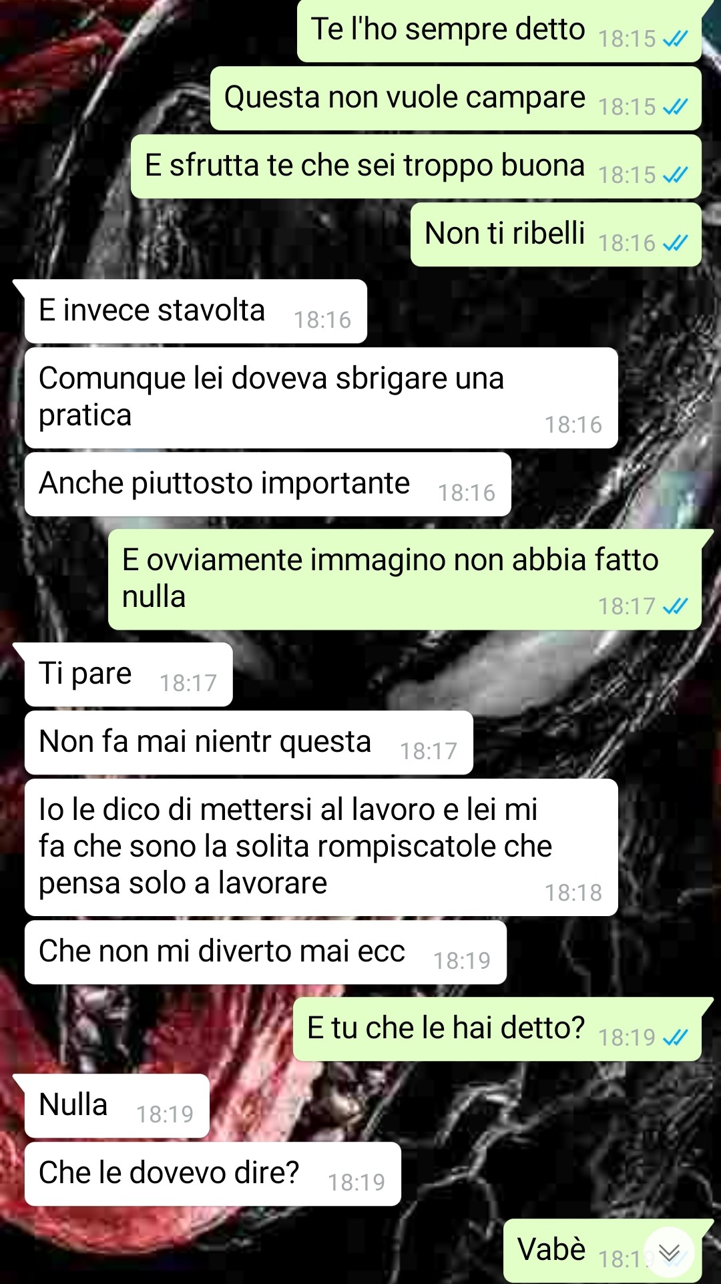Image resolution: width=721 pixels, height=1284 pixels.
Task: Tap 'Questa non vuole campare' message text
Action: [x=405, y=97]
